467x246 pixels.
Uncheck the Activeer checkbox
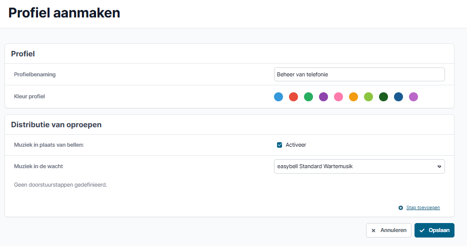pyautogui.click(x=279, y=145)
